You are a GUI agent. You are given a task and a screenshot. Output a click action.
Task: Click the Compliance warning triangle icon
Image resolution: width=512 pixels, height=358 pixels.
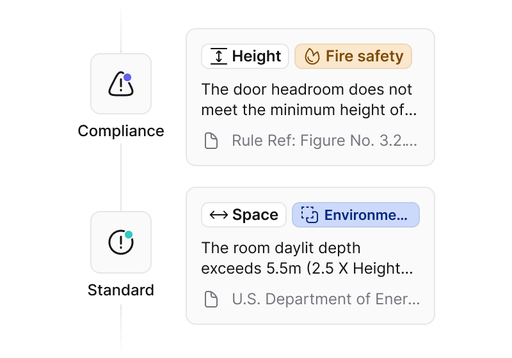(x=120, y=84)
